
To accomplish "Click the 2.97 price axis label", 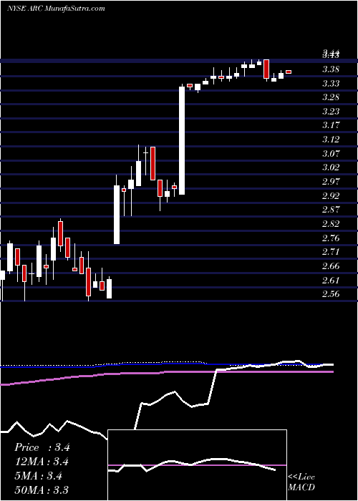I will 331,182.
